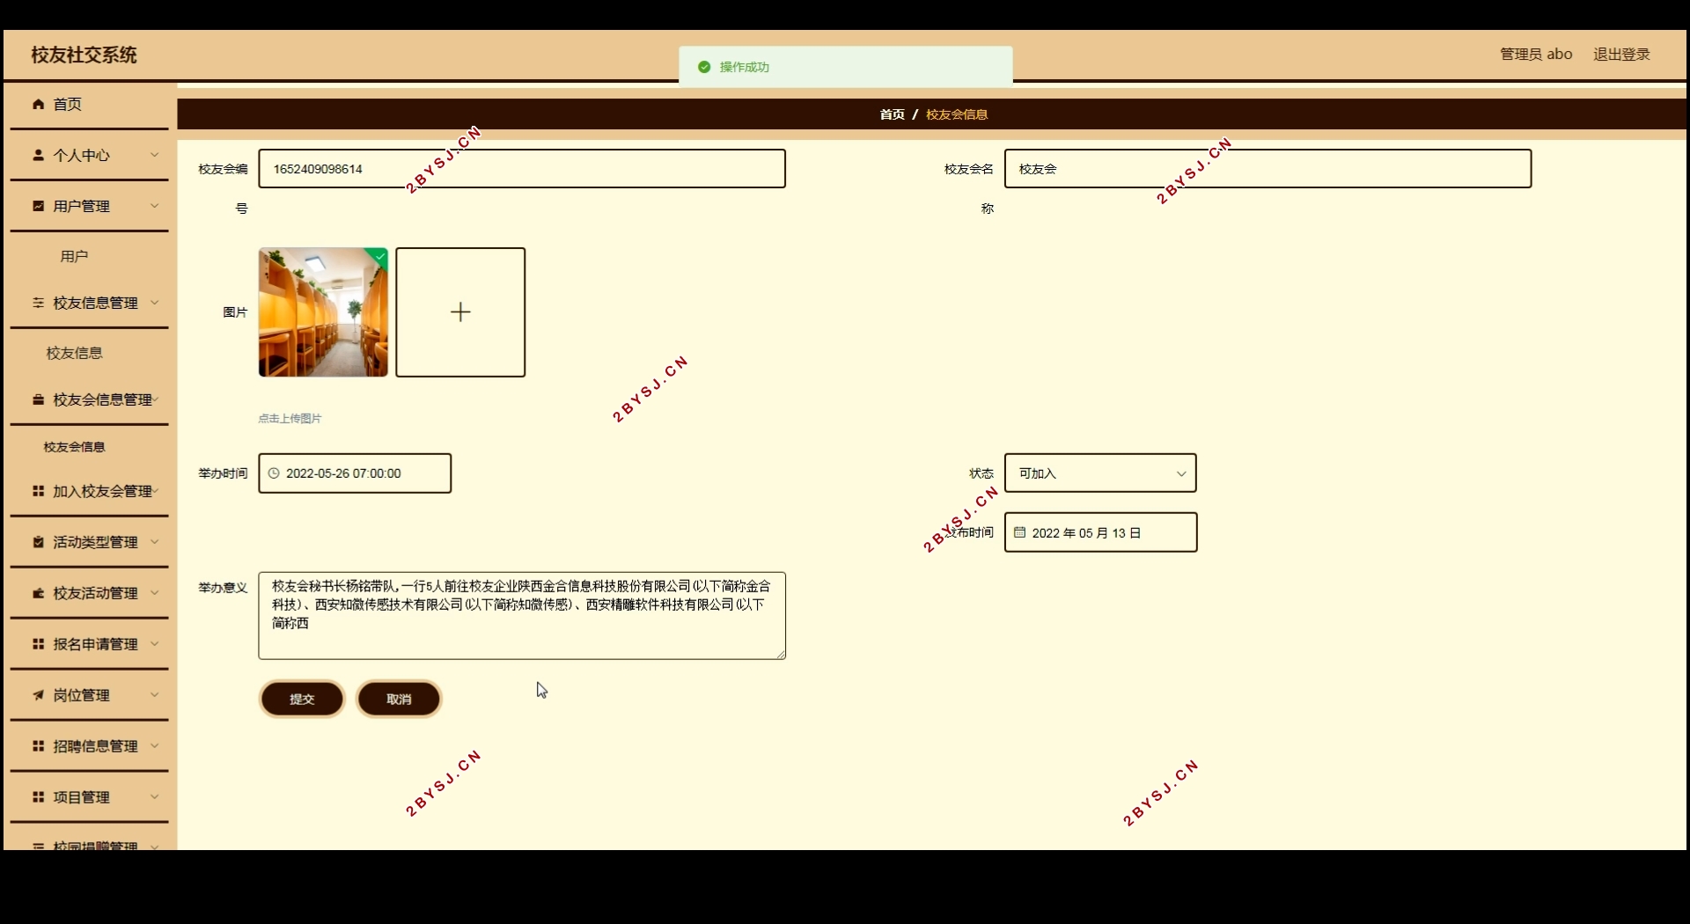Click the uploaded study room thumbnail
The height and width of the screenshot is (924, 1690).
coord(323,312)
